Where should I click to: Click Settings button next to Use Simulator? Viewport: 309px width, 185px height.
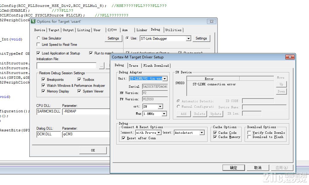pos(113,38)
